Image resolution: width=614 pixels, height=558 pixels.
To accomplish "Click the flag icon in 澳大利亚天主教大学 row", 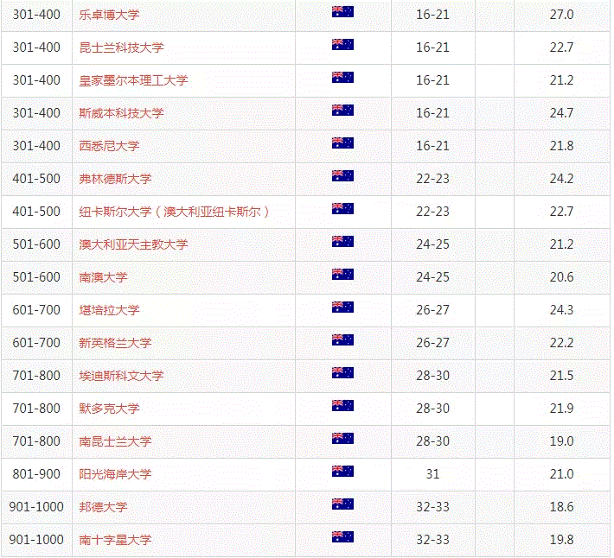I will (x=342, y=242).
